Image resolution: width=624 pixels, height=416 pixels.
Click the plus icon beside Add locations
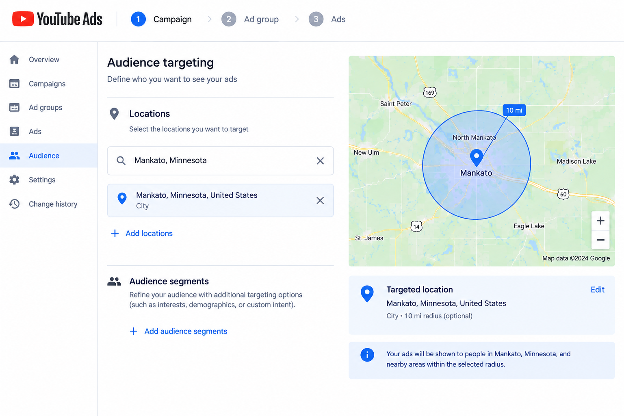click(115, 234)
